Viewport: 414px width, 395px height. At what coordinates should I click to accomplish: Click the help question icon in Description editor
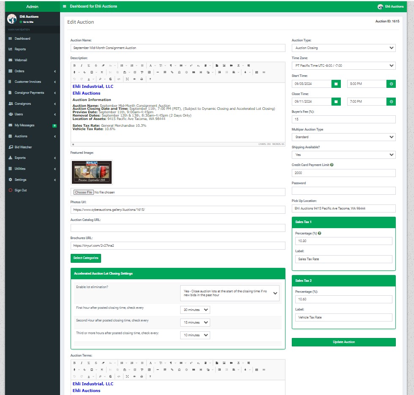coord(150,79)
